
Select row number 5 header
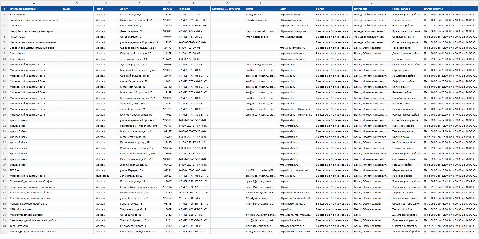[4, 31]
